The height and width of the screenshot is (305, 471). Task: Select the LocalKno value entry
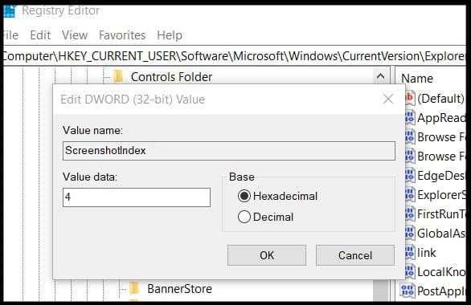coord(441,272)
